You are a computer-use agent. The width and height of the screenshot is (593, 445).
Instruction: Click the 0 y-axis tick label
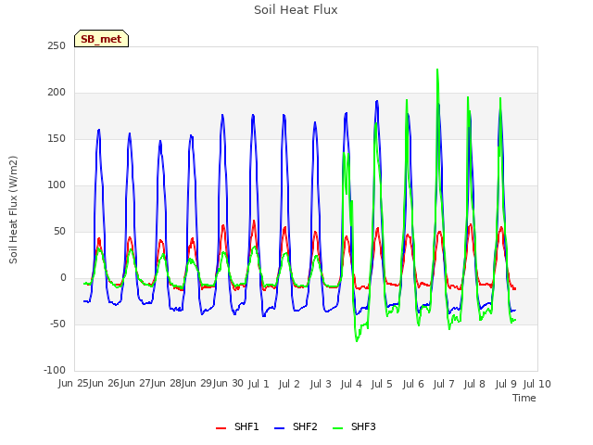coord(63,278)
